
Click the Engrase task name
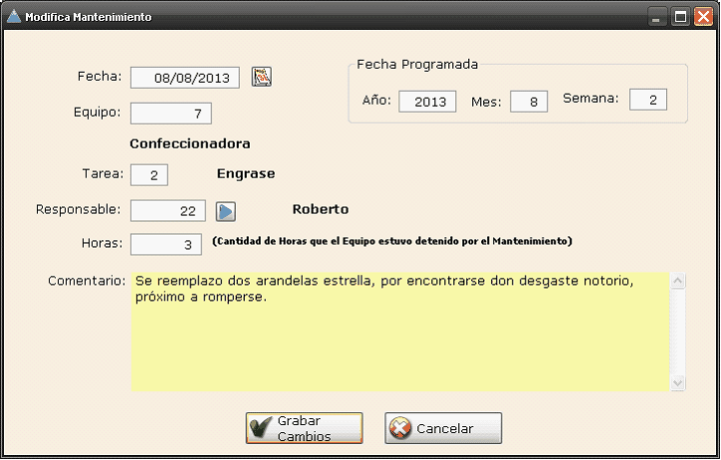point(246,173)
